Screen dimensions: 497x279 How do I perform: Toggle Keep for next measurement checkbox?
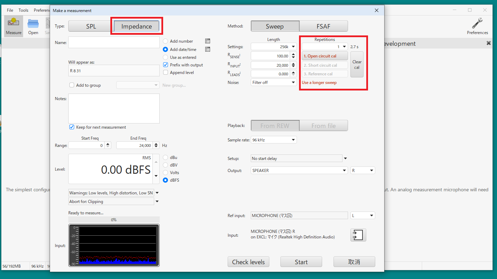[72, 127]
